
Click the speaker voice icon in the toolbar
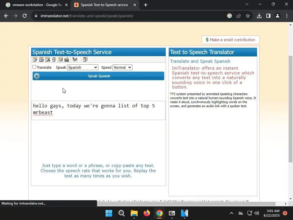[x=75, y=60]
